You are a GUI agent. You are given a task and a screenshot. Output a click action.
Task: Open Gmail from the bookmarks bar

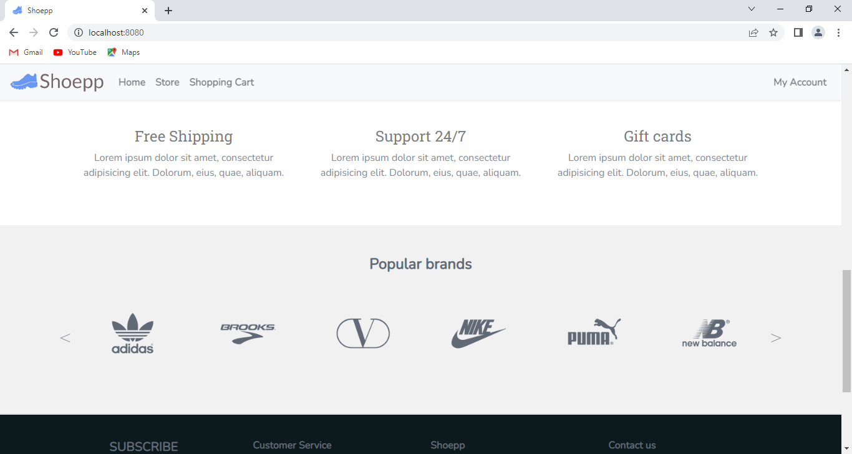click(x=25, y=52)
